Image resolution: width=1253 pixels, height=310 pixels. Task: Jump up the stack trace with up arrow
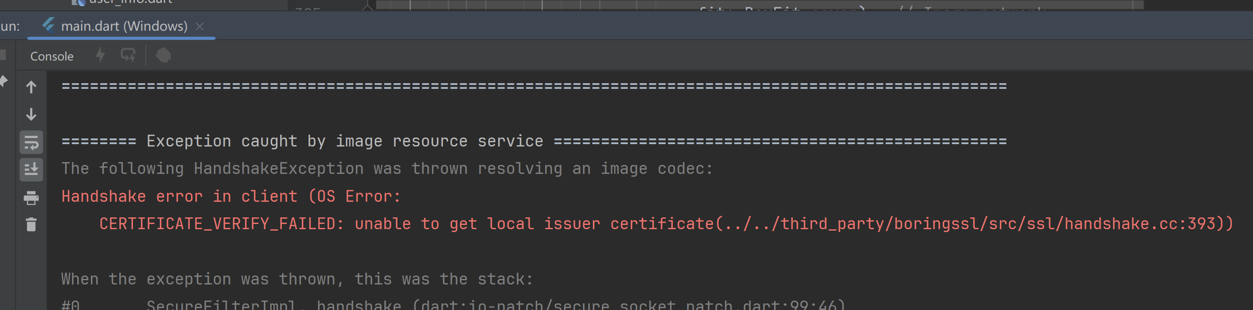31,87
